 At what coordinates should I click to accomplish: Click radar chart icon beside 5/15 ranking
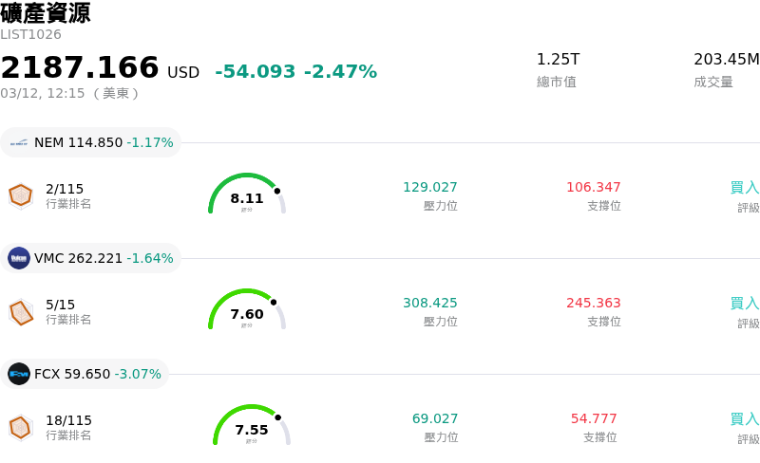pos(21,311)
